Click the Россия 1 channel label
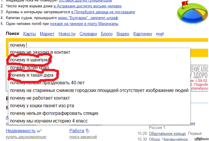 (157, 128)
